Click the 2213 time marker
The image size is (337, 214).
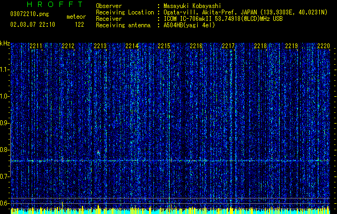click(100, 46)
